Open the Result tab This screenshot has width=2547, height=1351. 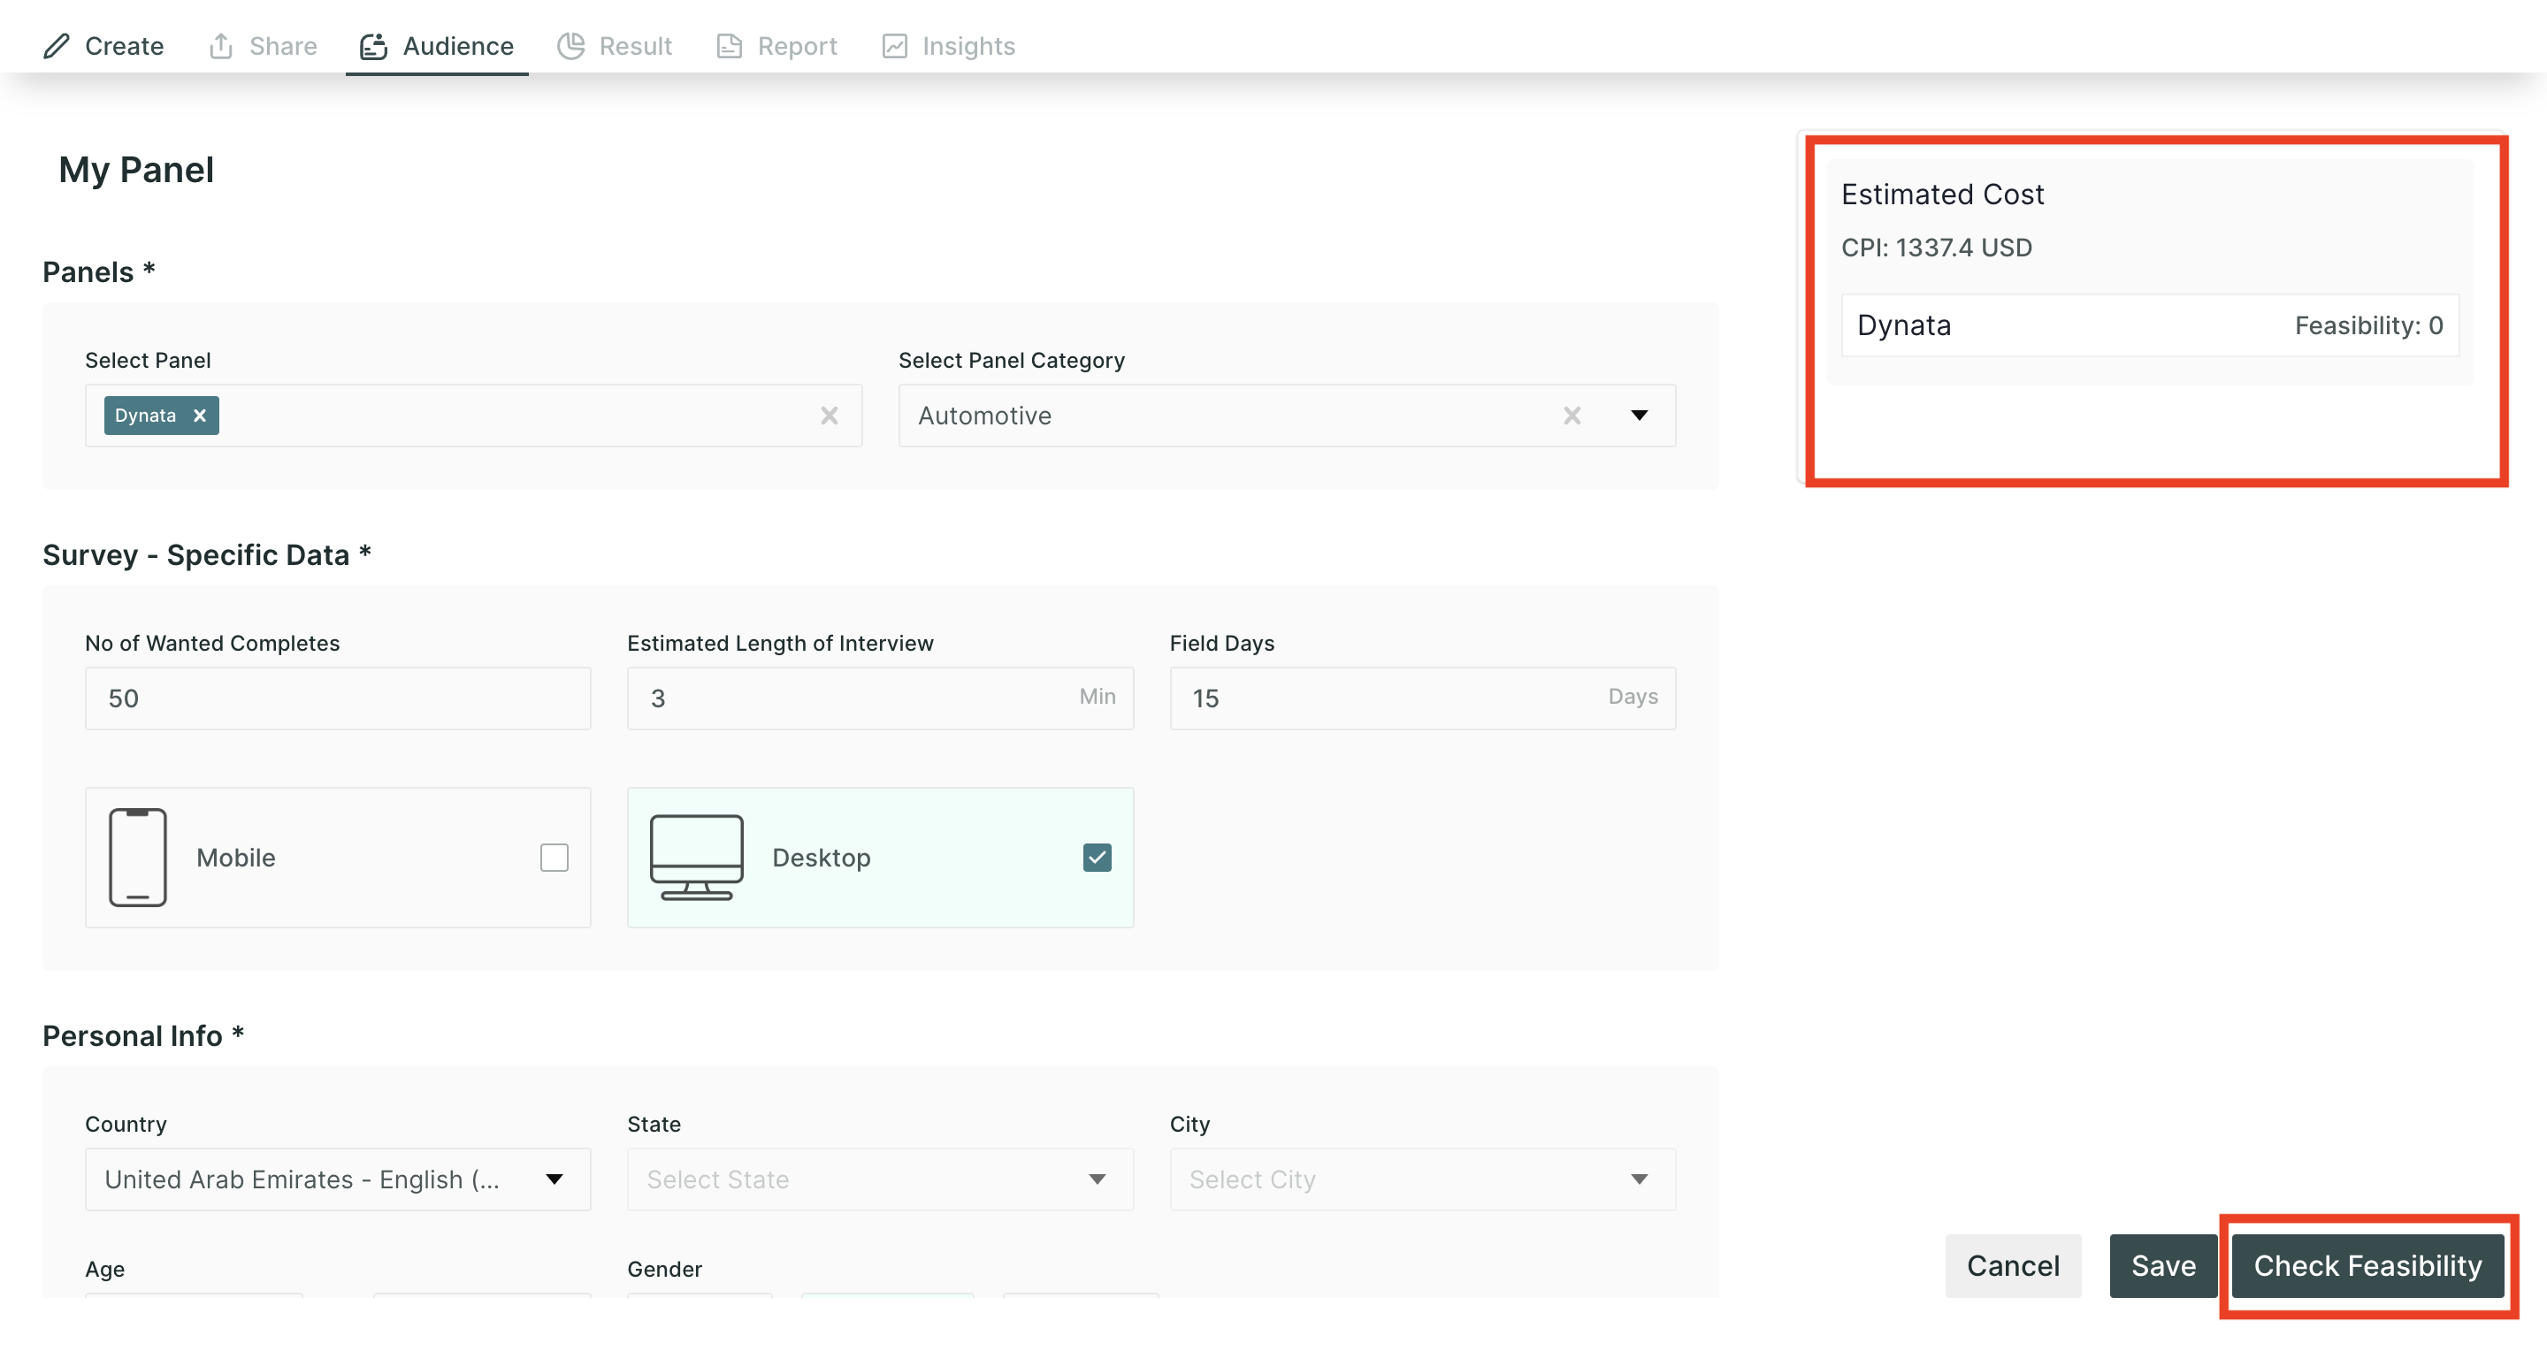pyautogui.click(x=615, y=45)
